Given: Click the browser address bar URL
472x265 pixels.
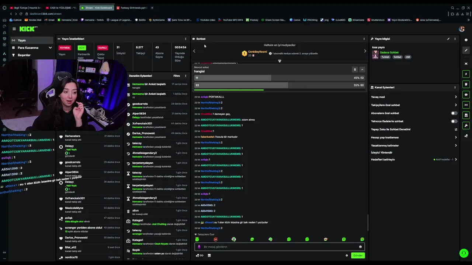Looking at the screenshot, I should 45,14.
